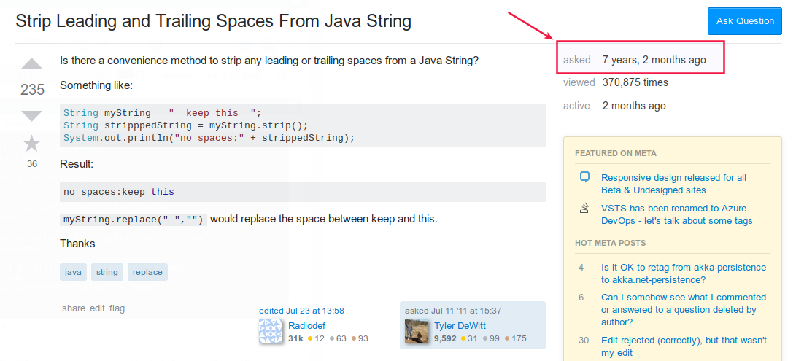The height and width of the screenshot is (361, 804).
Task: Click Radiodef's 31k reputation score
Action: (296, 338)
